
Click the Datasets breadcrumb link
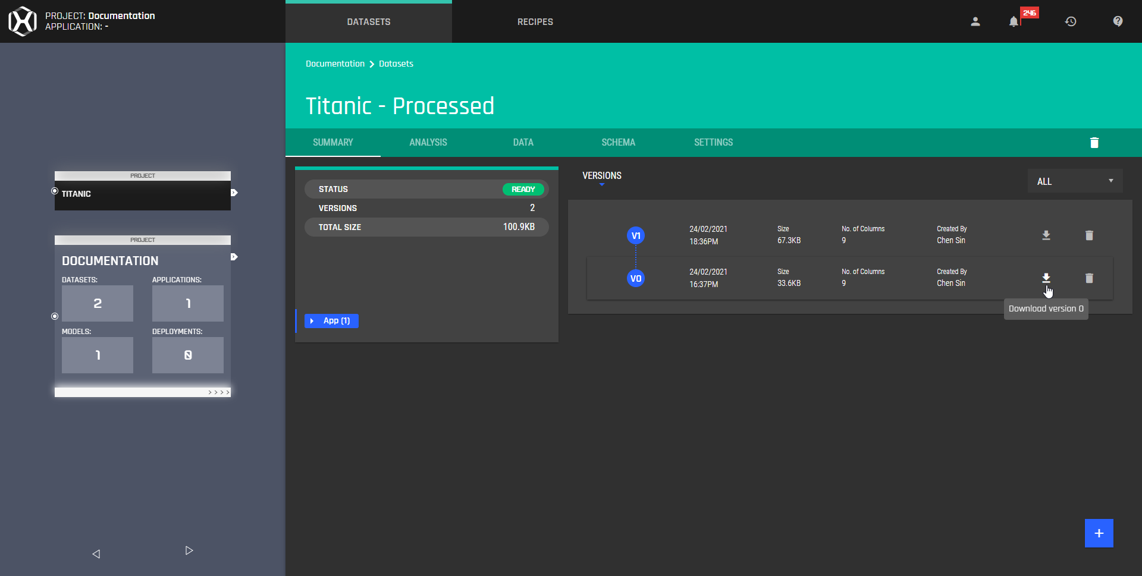pos(396,64)
